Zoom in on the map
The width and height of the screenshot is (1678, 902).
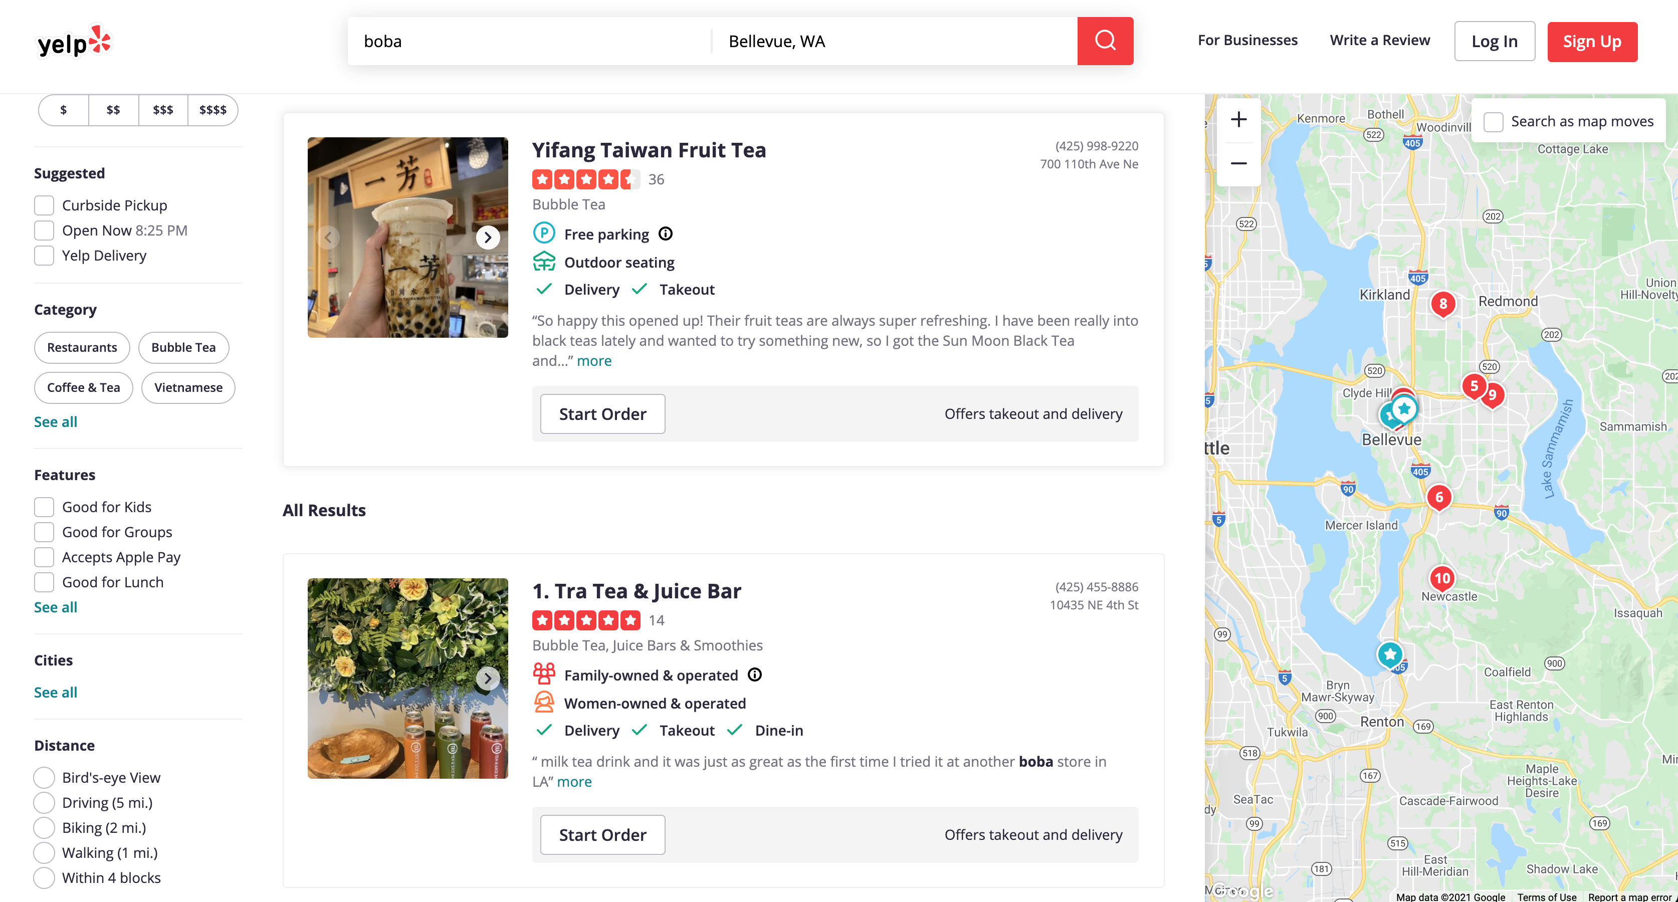tap(1238, 119)
